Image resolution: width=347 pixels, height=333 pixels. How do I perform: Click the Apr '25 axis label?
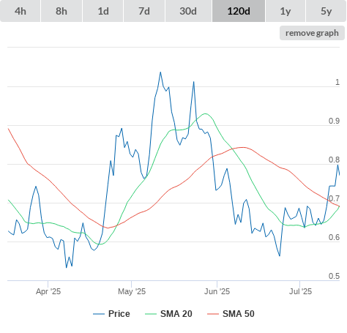click(x=48, y=291)
